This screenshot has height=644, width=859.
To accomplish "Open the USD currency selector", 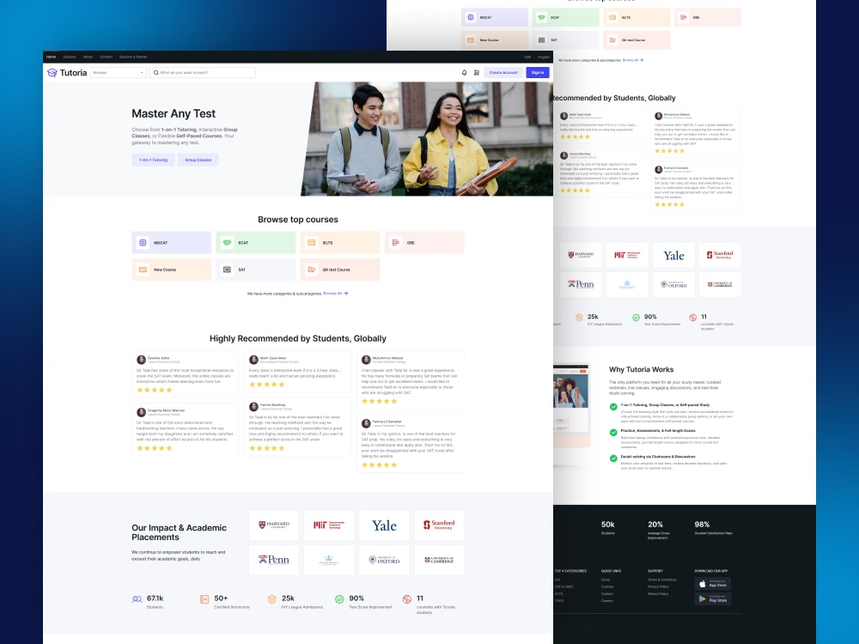I will pos(527,57).
